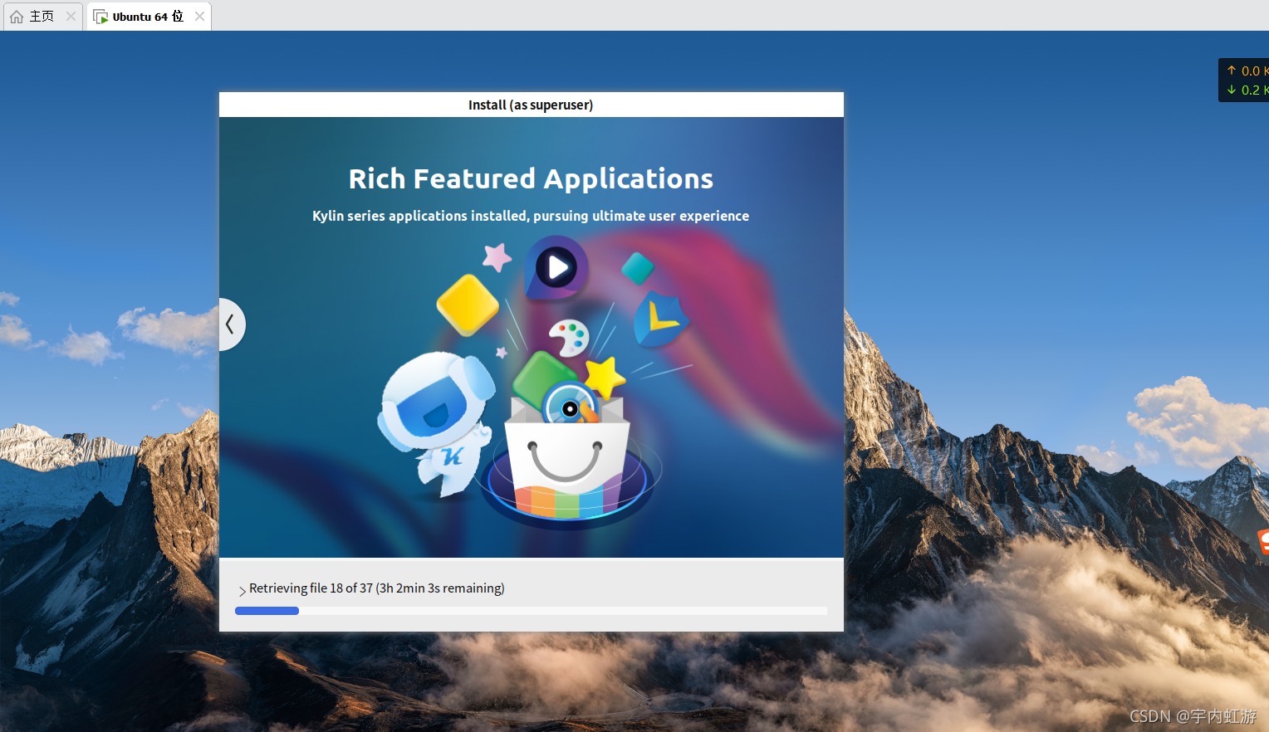Viewport: 1269px width, 732px height.
Task: Click the Kylin robot mascot illustration
Action: [436, 423]
